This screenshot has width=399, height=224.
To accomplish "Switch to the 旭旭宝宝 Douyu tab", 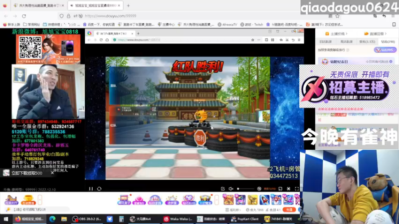I will (95, 5).
